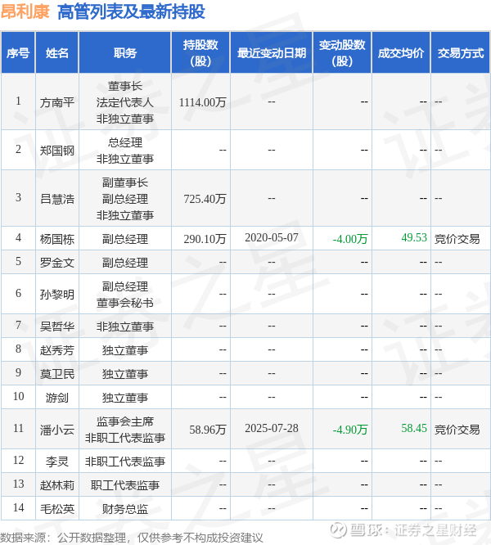The width and height of the screenshot is (491, 545).
Task: Click the 职工代表监事 position in row 13
Action: [125, 485]
